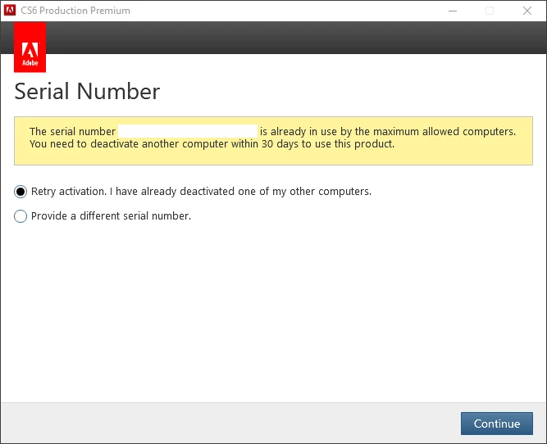547x444 pixels.
Task: Click the Serial Number heading
Action: [x=87, y=92]
